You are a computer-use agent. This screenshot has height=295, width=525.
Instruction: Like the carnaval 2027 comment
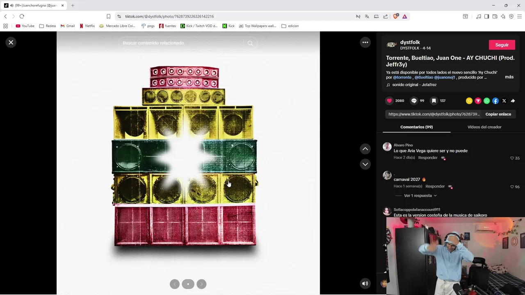point(512,187)
